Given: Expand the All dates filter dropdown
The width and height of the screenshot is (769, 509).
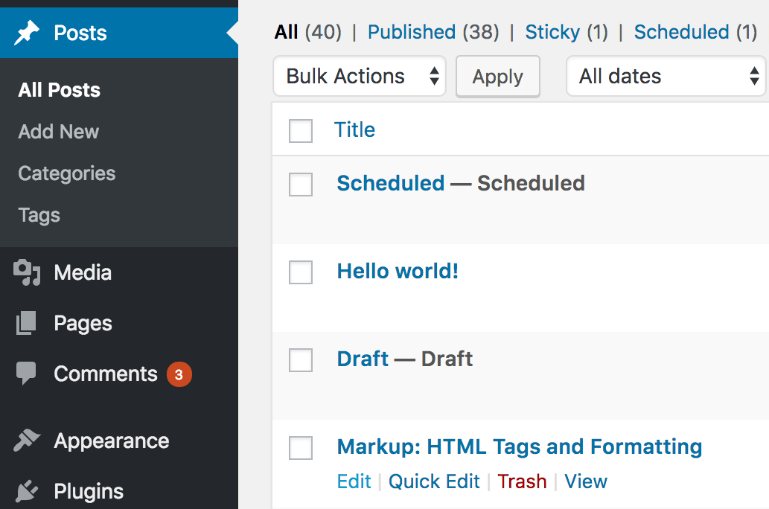Looking at the screenshot, I should [x=666, y=76].
